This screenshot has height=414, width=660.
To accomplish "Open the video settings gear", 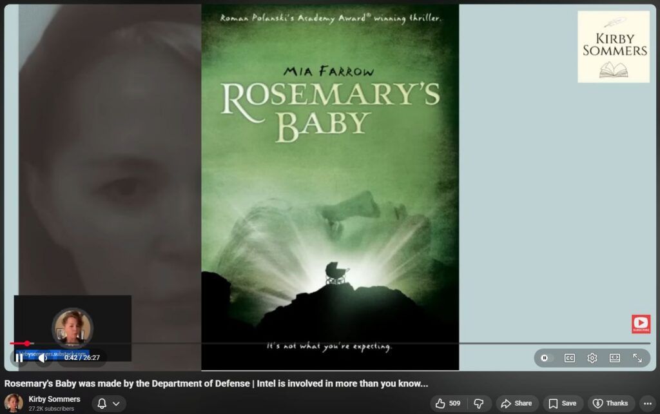I will click(x=592, y=358).
